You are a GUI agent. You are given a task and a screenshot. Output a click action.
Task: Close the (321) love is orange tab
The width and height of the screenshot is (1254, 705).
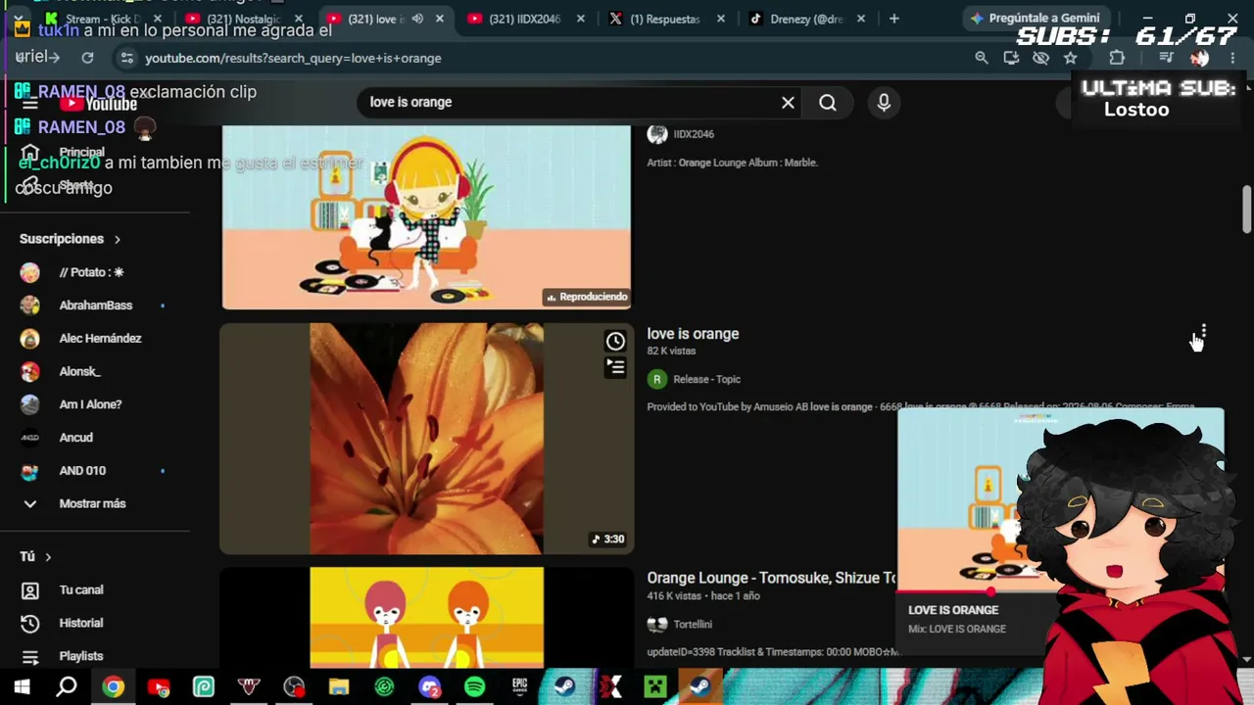coord(440,19)
